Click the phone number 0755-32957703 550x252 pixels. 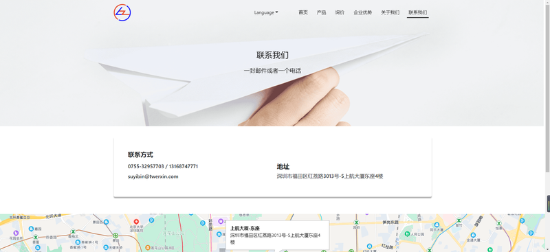[146, 166]
